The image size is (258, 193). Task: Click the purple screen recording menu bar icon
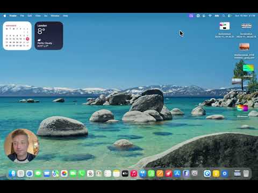tap(191, 16)
